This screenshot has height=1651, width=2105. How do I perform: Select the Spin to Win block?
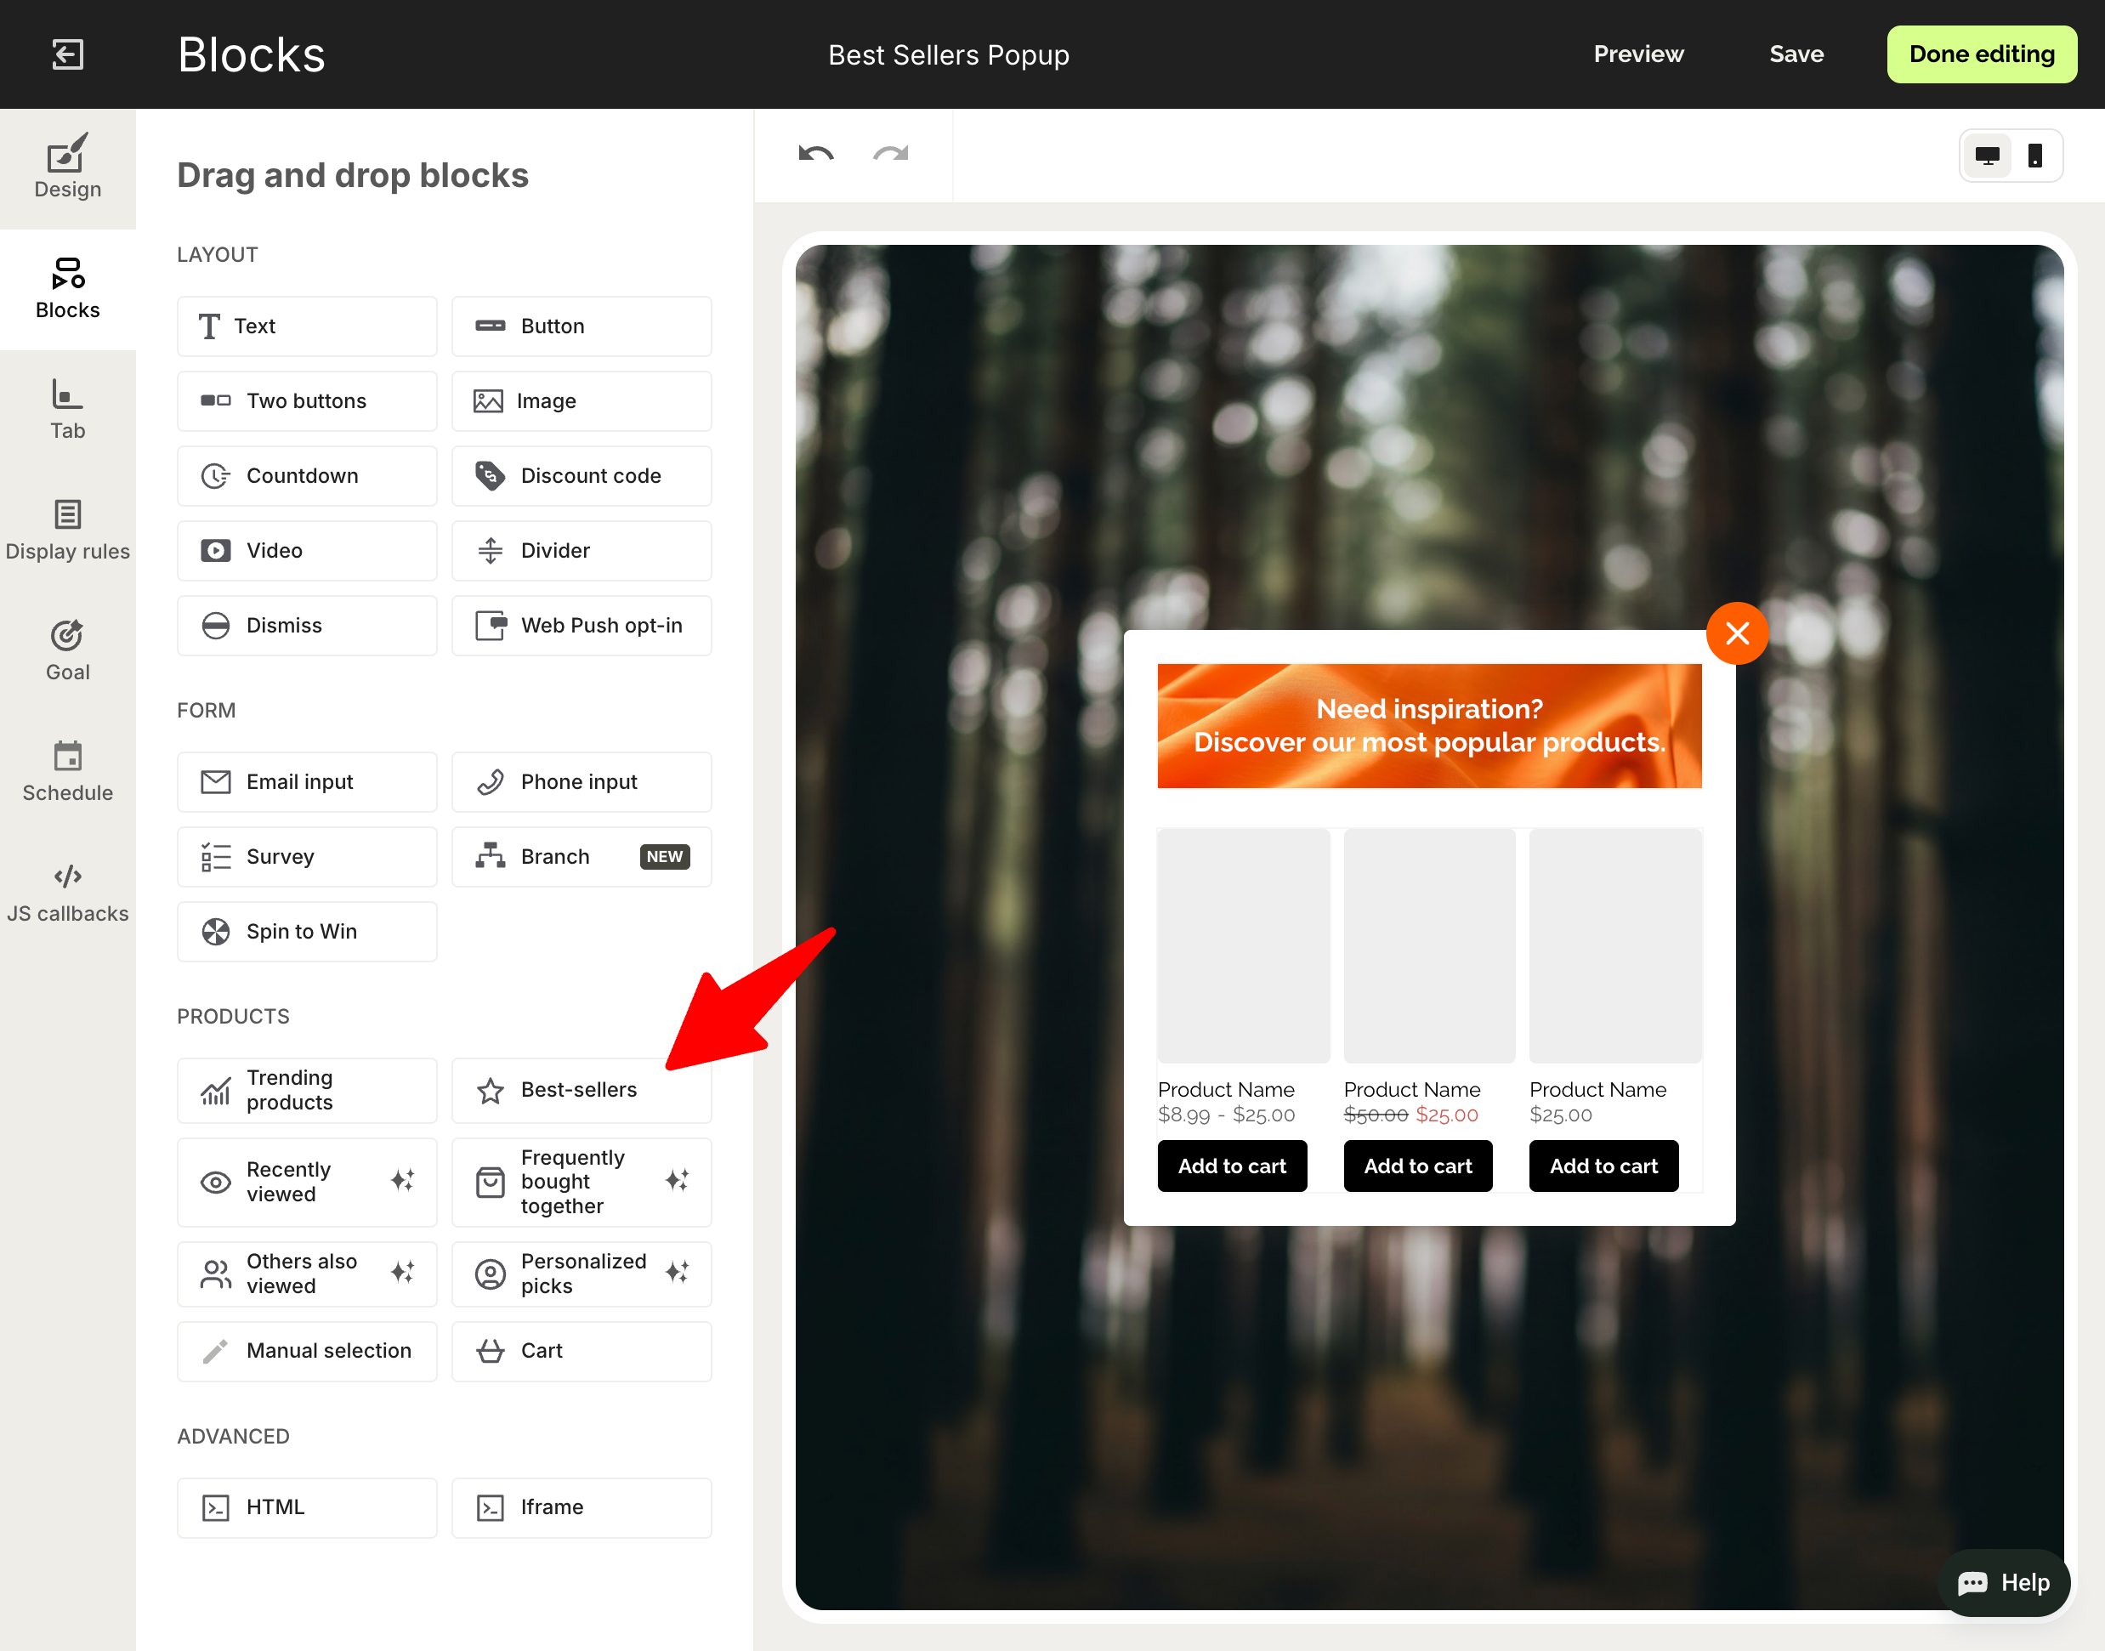[306, 931]
